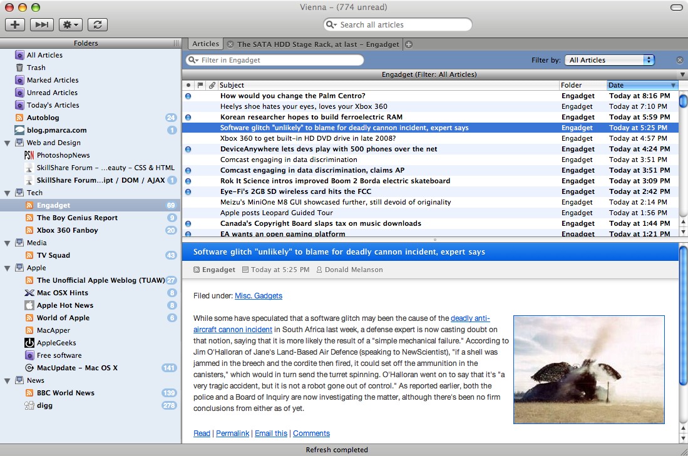Click the TV Squad feed icon

point(29,255)
